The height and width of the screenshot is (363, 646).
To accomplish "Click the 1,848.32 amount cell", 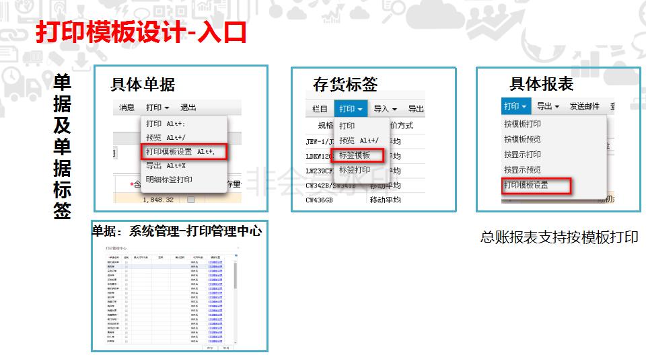I will [x=158, y=200].
